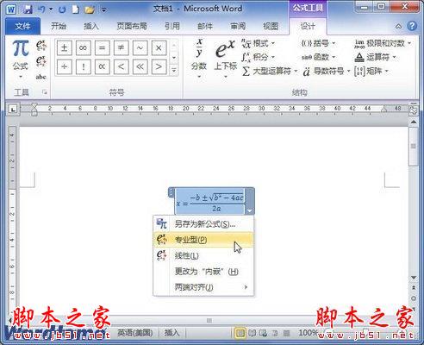The width and height of the screenshot is (424, 345).
Task: Insert the much-less-than symbol
Action: pyautogui.click(x=140, y=66)
